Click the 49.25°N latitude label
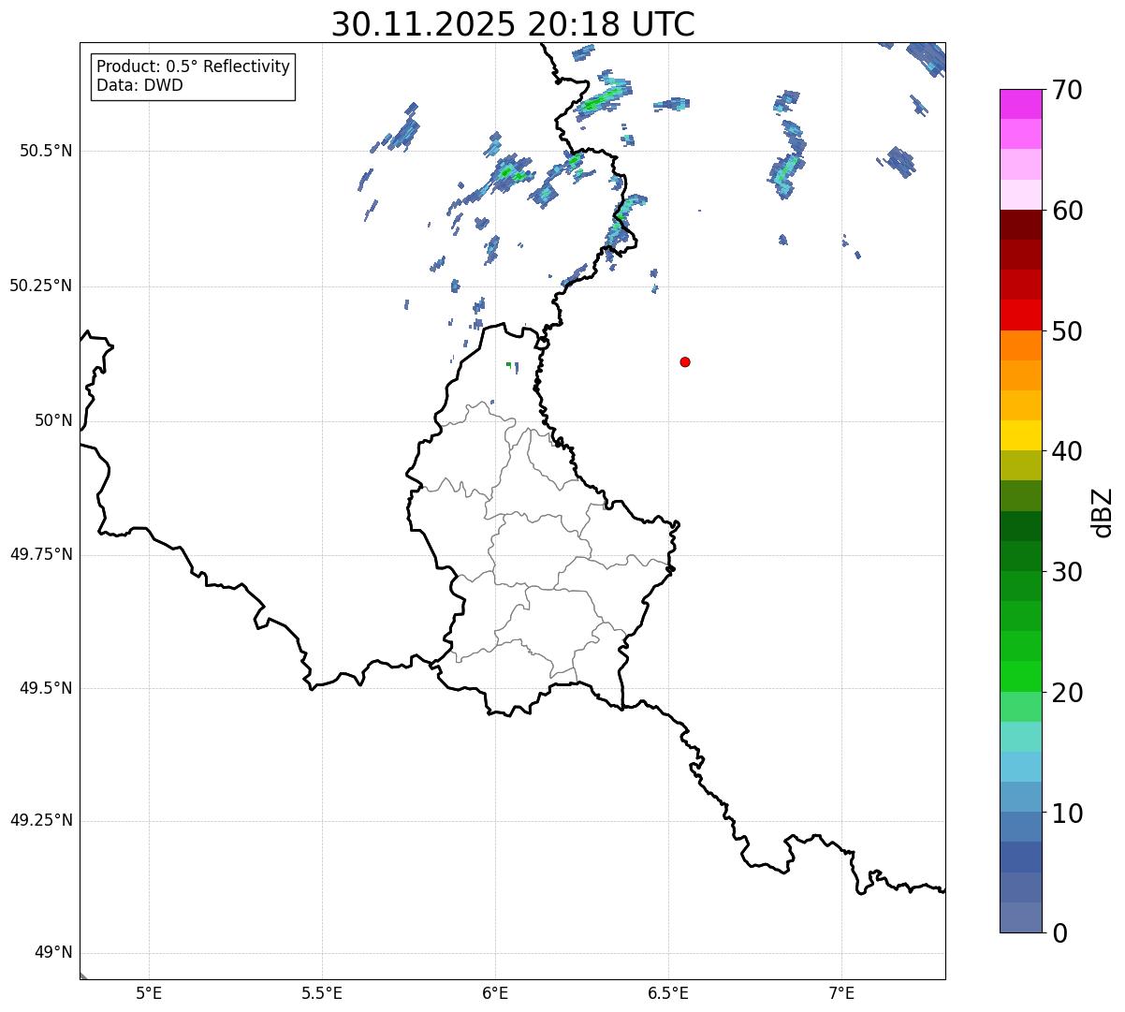 pos(41,820)
